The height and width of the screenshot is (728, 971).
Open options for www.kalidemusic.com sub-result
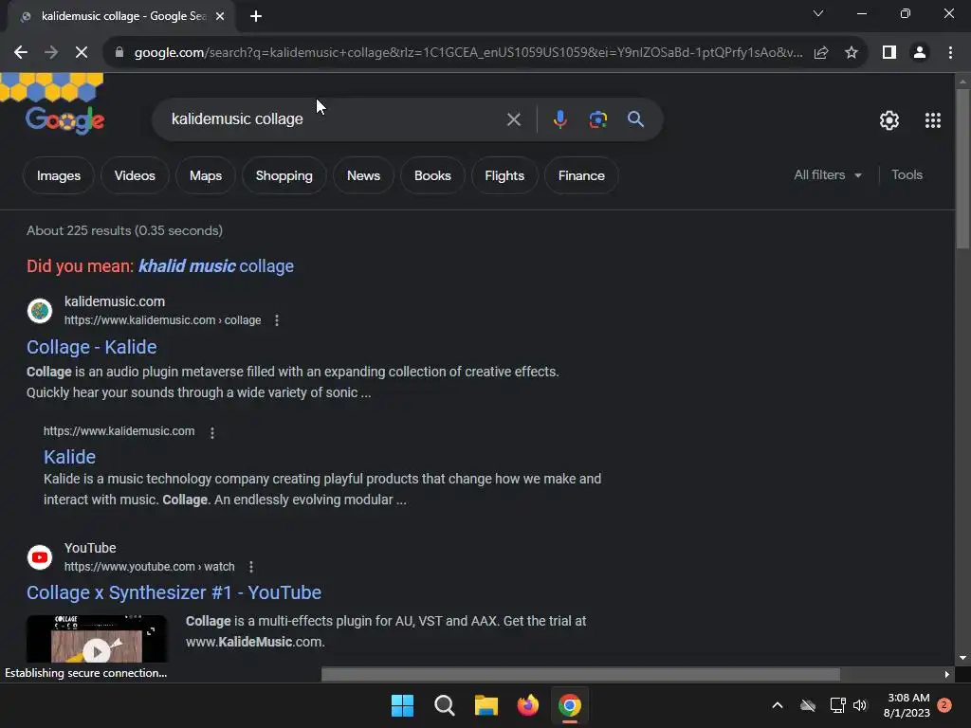click(x=212, y=432)
